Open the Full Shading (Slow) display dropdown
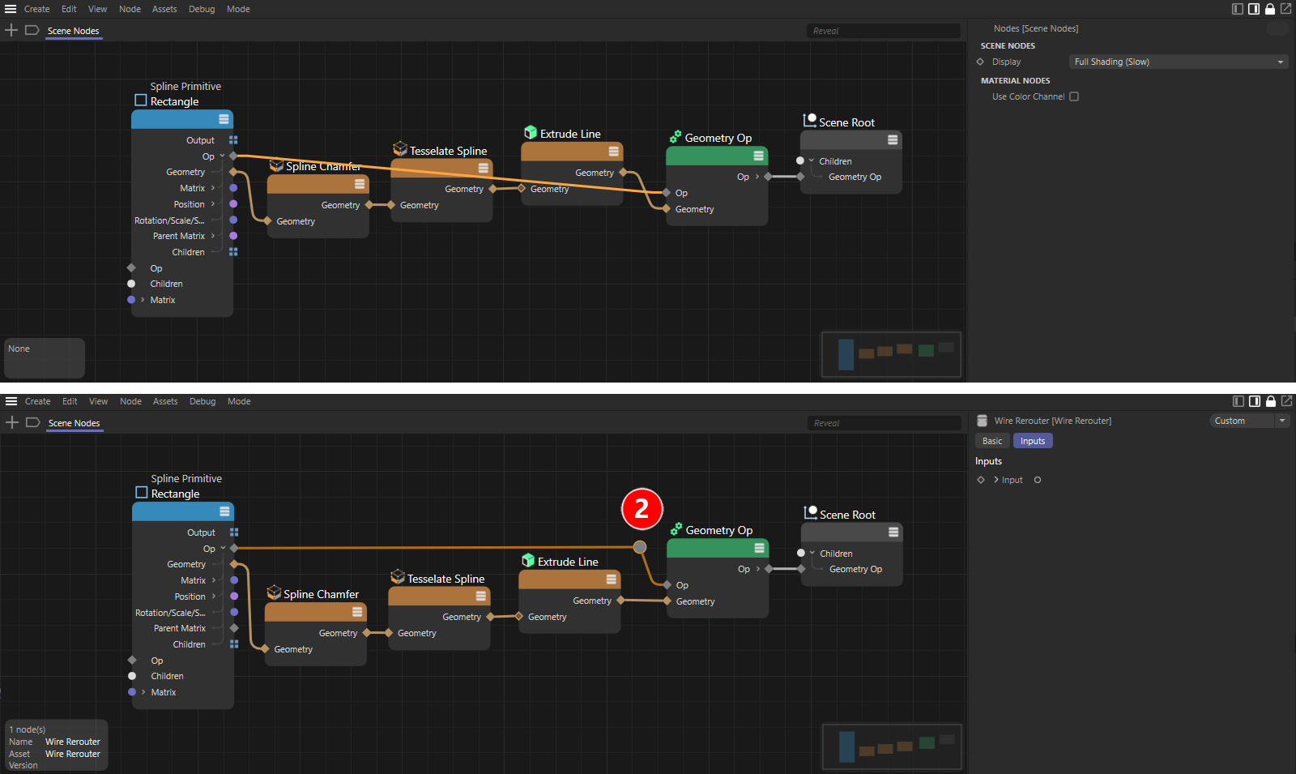The width and height of the screenshot is (1296, 774). (1178, 62)
